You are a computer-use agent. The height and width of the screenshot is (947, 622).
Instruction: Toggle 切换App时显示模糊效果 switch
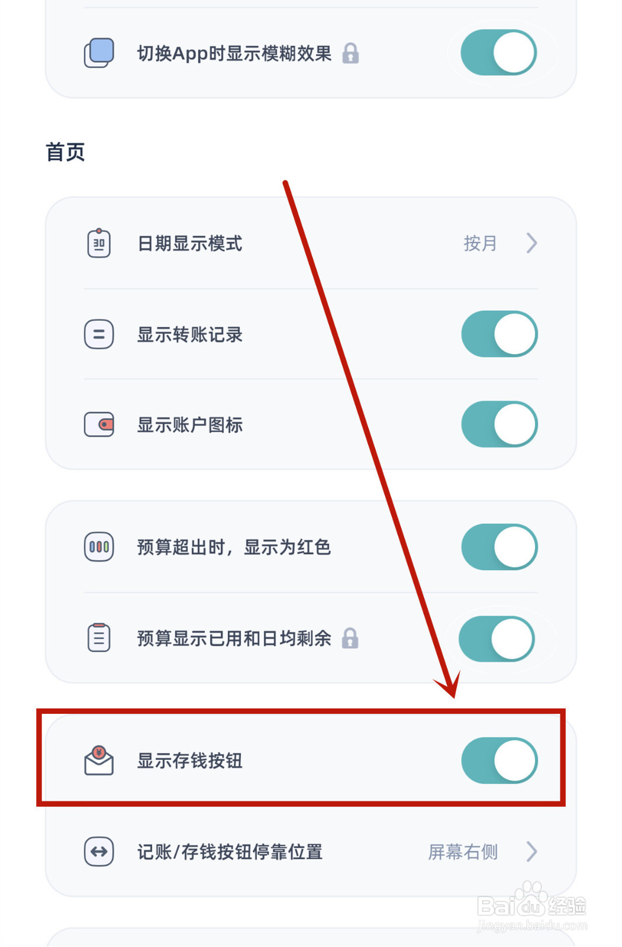499,53
